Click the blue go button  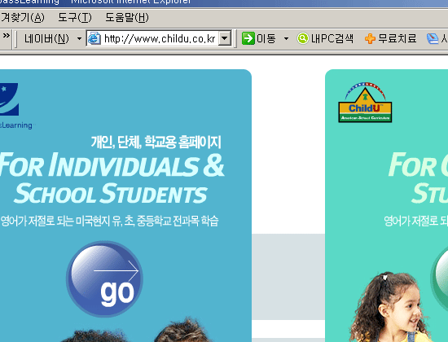[x=104, y=278]
